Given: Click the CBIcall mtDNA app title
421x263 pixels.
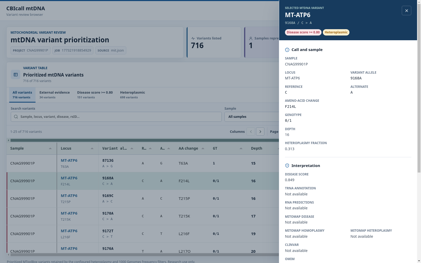Looking at the screenshot, I should pos(26,8).
